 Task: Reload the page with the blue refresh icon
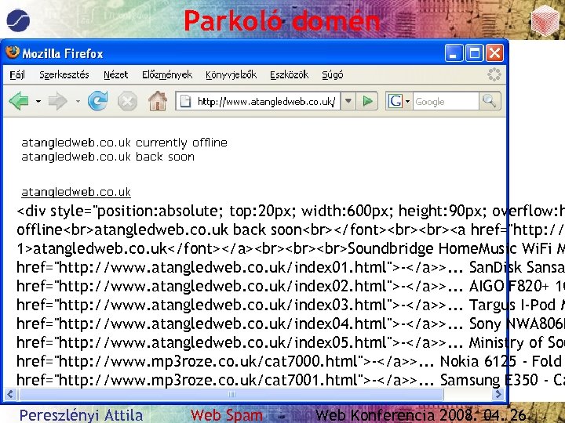tap(98, 101)
